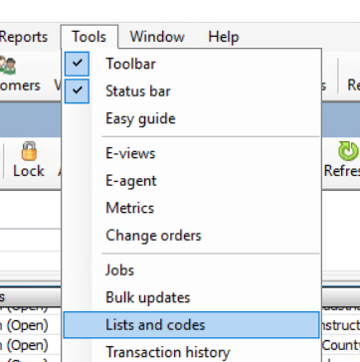This screenshot has width=360, height=362.
Task: Click the green Refresh icon
Action: (x=348, y=152)
